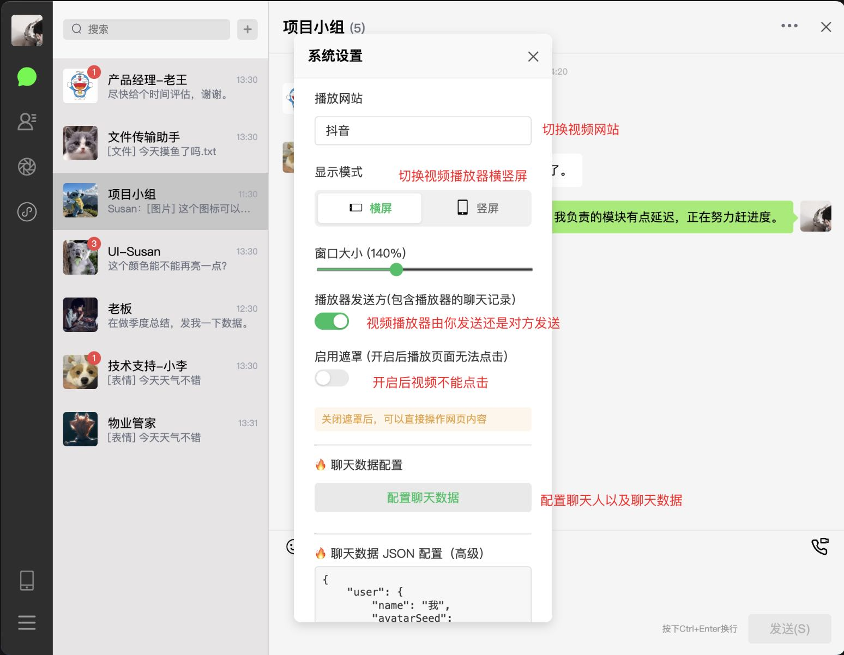Image resolution: width=844 pixels, height=655 pixels.
Task: Enable the 启用遮罩 switch
Action: 331,378
